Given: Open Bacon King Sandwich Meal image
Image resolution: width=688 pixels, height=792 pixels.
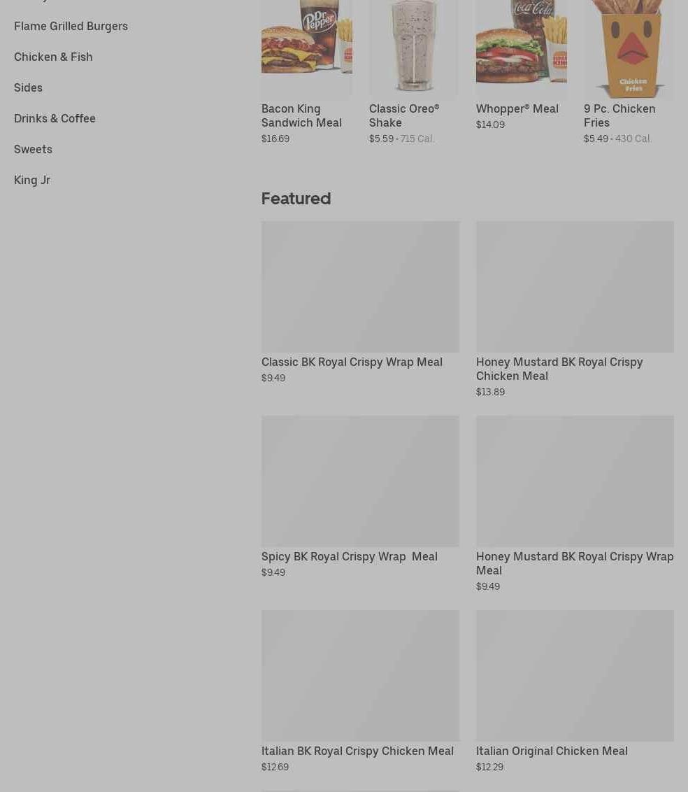Looking at the screenshot, I should click(307, 48).
